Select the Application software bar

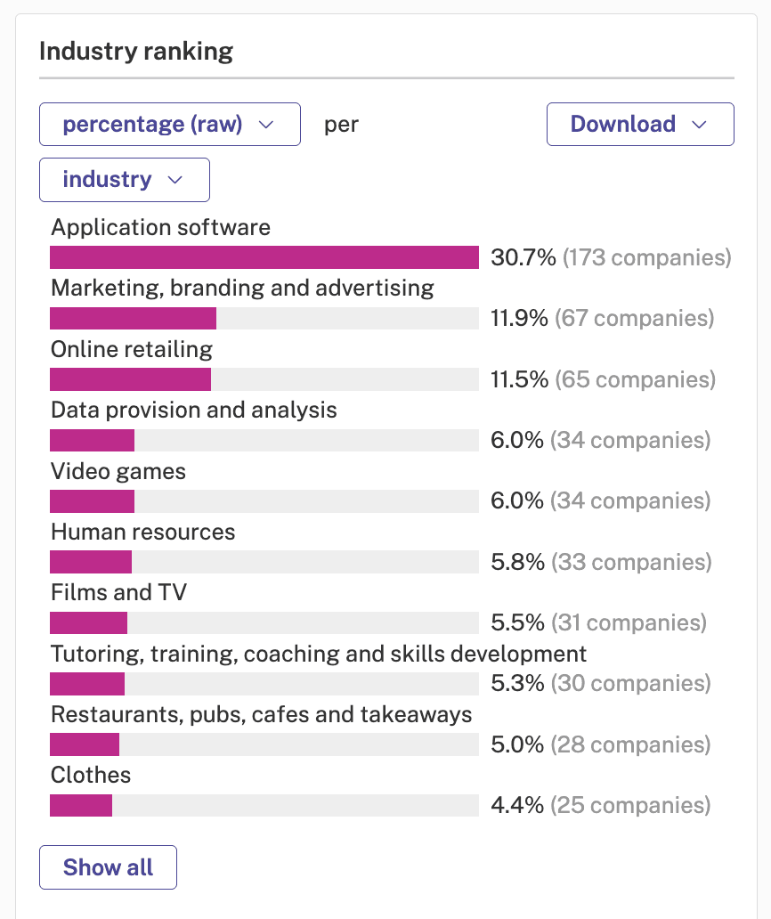tap(264, 257)
